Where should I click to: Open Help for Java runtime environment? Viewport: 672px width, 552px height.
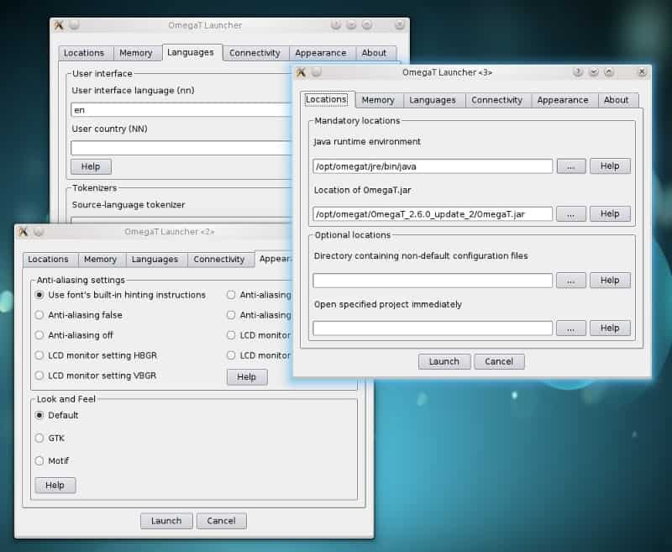[610, 166]
